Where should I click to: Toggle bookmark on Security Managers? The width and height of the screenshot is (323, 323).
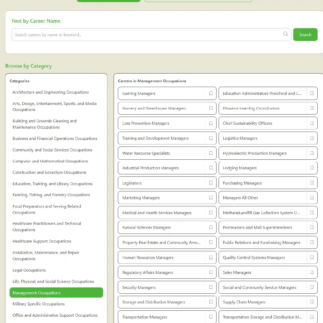tap(211, 287)
